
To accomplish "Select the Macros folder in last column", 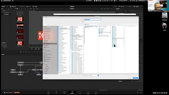I will 118,38.
